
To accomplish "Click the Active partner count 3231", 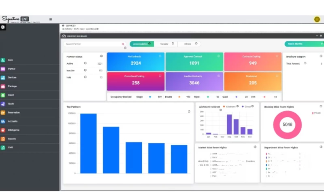I will coord(100,64).
